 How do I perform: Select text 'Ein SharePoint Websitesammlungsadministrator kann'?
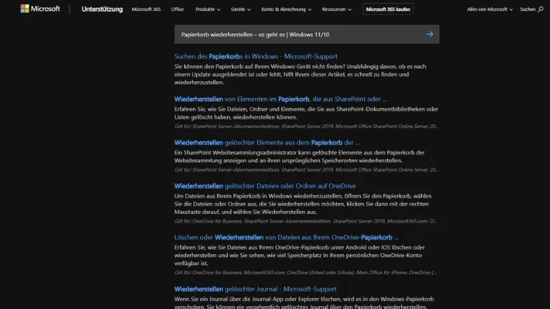coord(299,157)
